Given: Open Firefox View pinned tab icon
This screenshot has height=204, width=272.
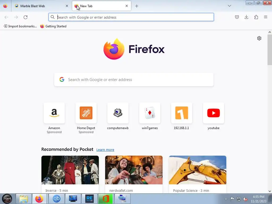Looking at the screenshot, I should pos(5,6).
